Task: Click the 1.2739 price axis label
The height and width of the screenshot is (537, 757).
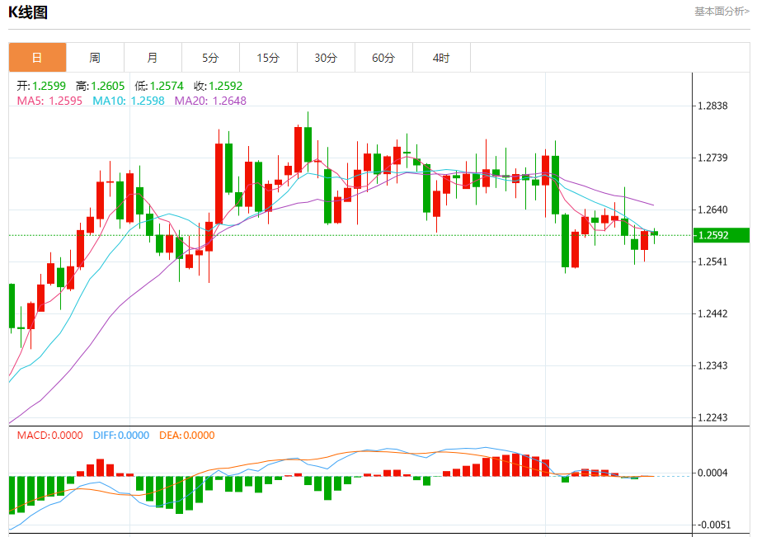Action: (712, 158)
